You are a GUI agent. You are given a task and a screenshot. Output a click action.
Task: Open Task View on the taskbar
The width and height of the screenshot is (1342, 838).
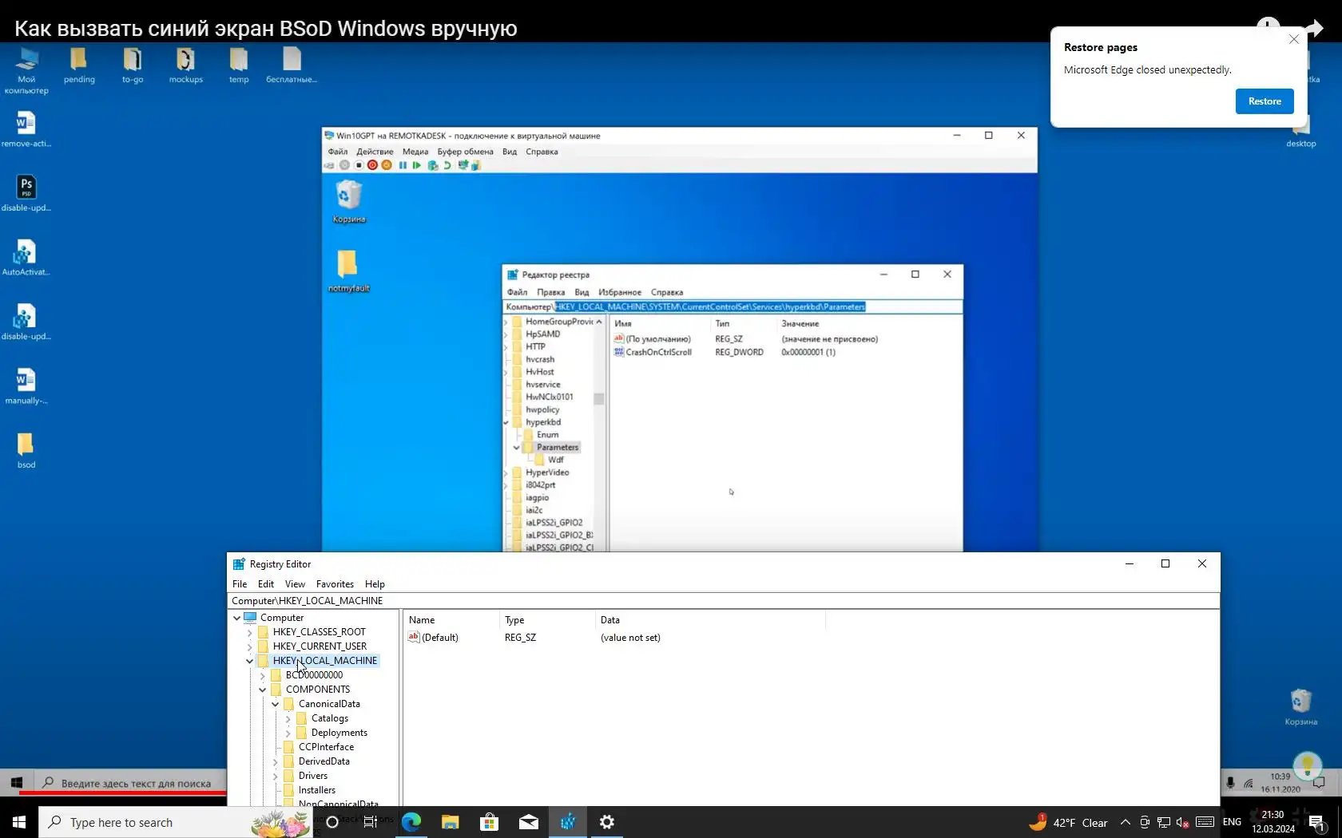[x=371, y=822]
